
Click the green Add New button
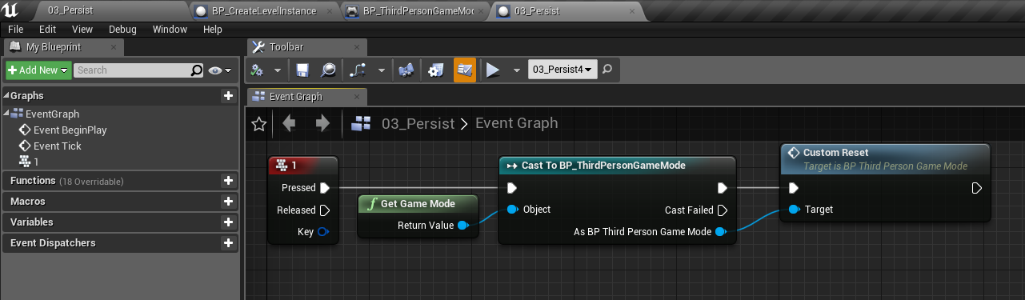coord(39,70)
